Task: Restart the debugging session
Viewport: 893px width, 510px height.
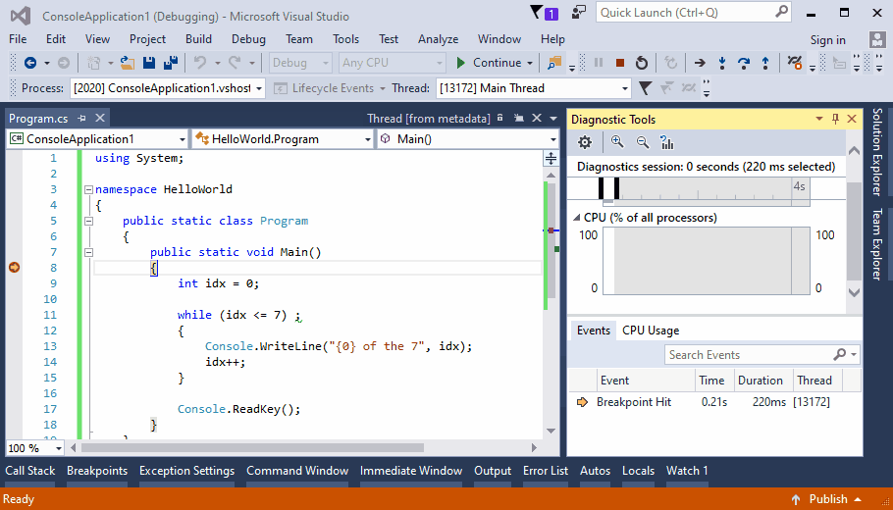Action: point(642,63)
